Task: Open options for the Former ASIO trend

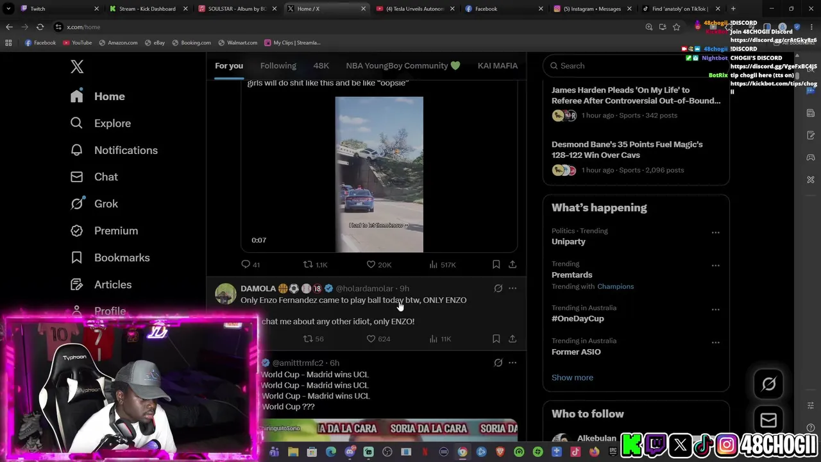Action: pos(715,342)
